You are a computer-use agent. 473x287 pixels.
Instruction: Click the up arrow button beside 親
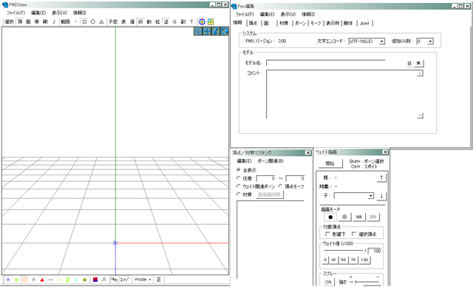click(381, 178)
